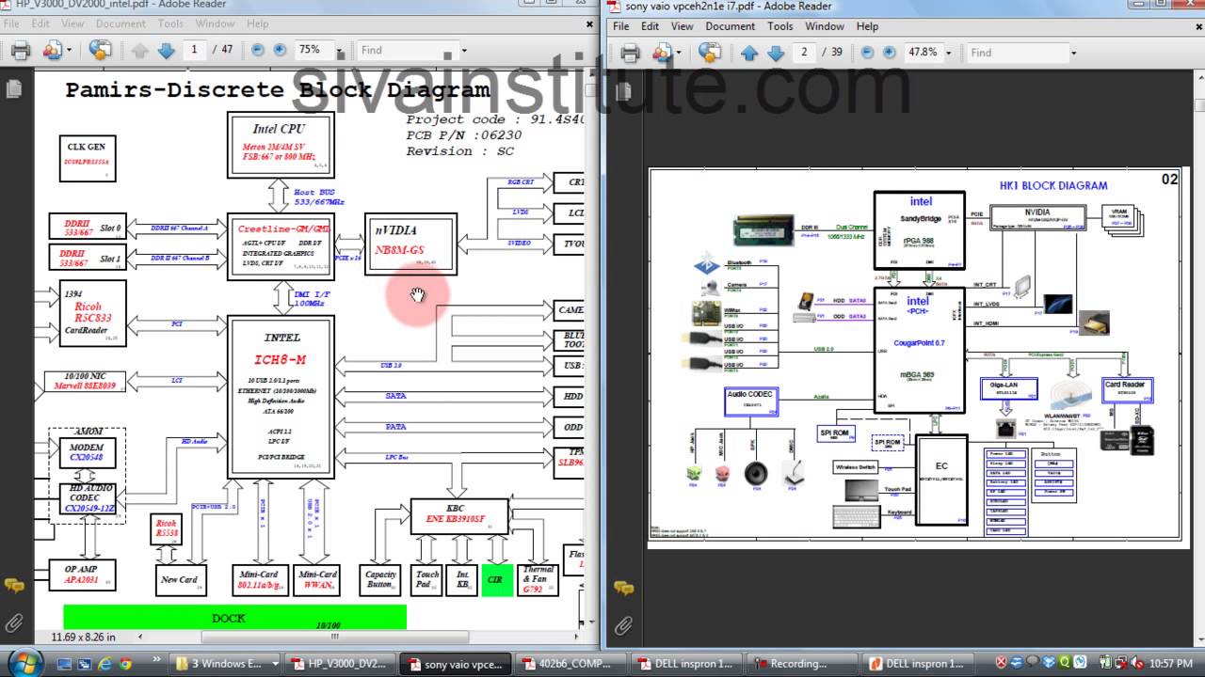Image resolution: width=1205 pixels, height=677 pixels.
Task: Open the zoom level dropdown showing 75%
Action: (x=340, y=50)
